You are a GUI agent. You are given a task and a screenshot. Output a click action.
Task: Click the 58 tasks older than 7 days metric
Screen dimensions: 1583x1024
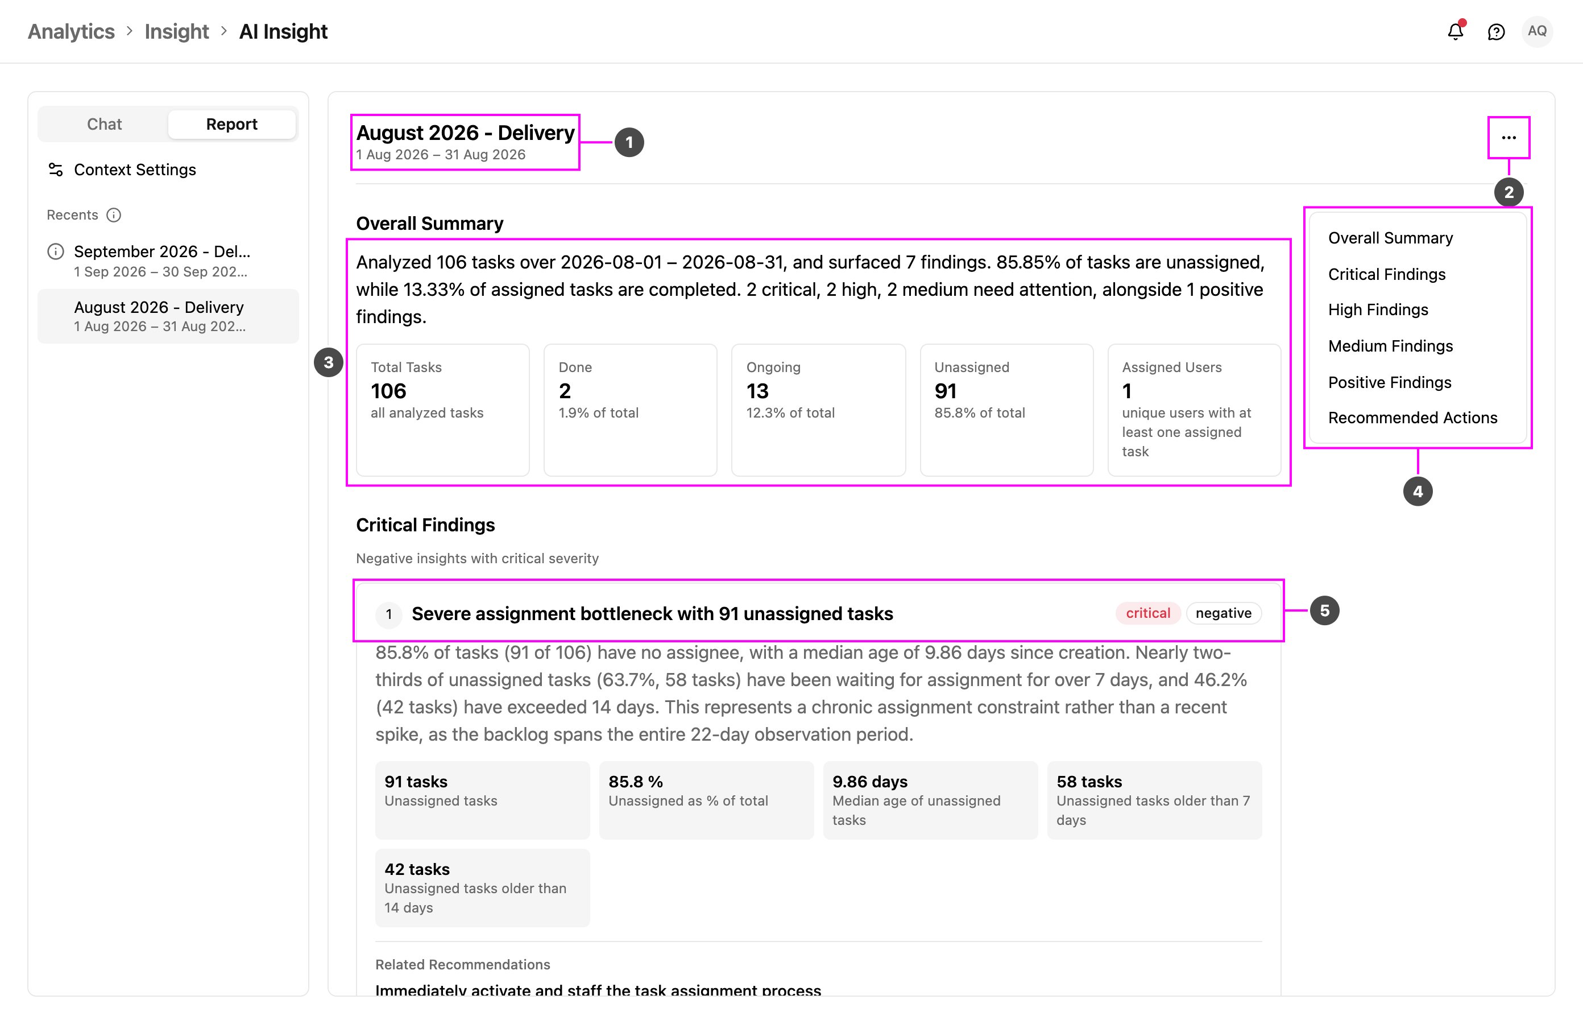coord(1154,800)
